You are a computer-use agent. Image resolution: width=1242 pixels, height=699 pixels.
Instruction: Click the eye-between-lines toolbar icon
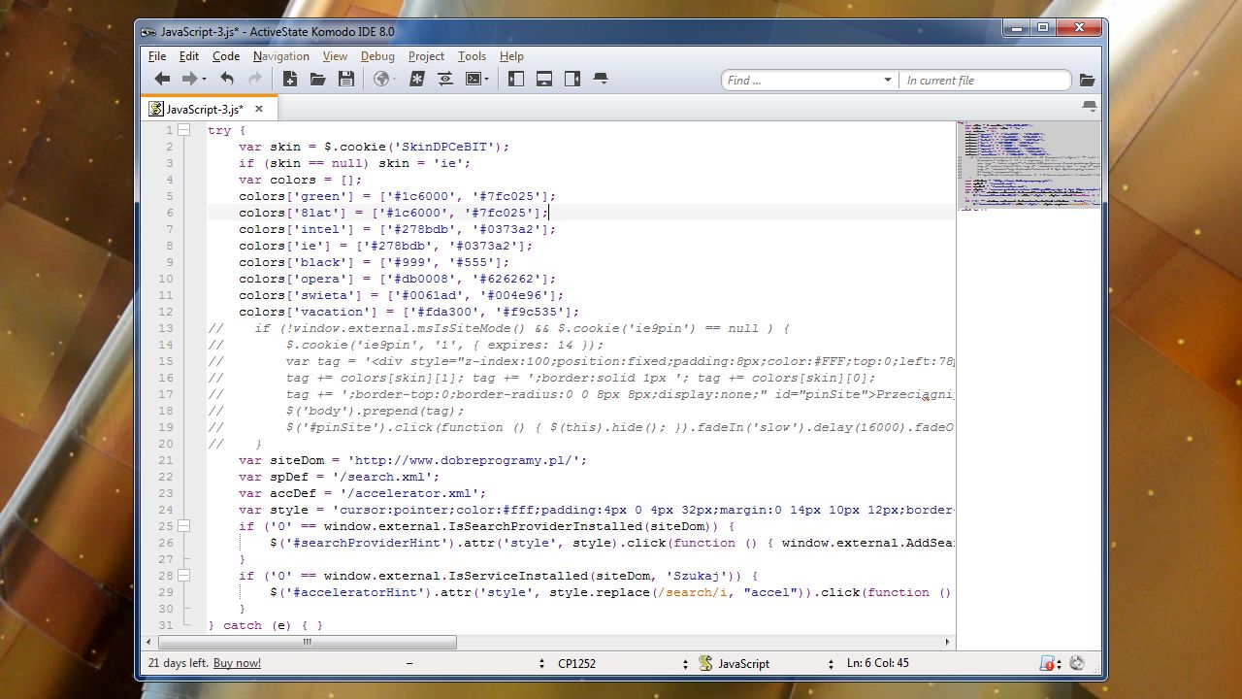(445, 80)
